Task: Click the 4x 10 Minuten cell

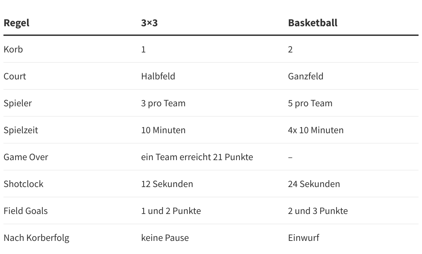Action: tap(316, 130)
